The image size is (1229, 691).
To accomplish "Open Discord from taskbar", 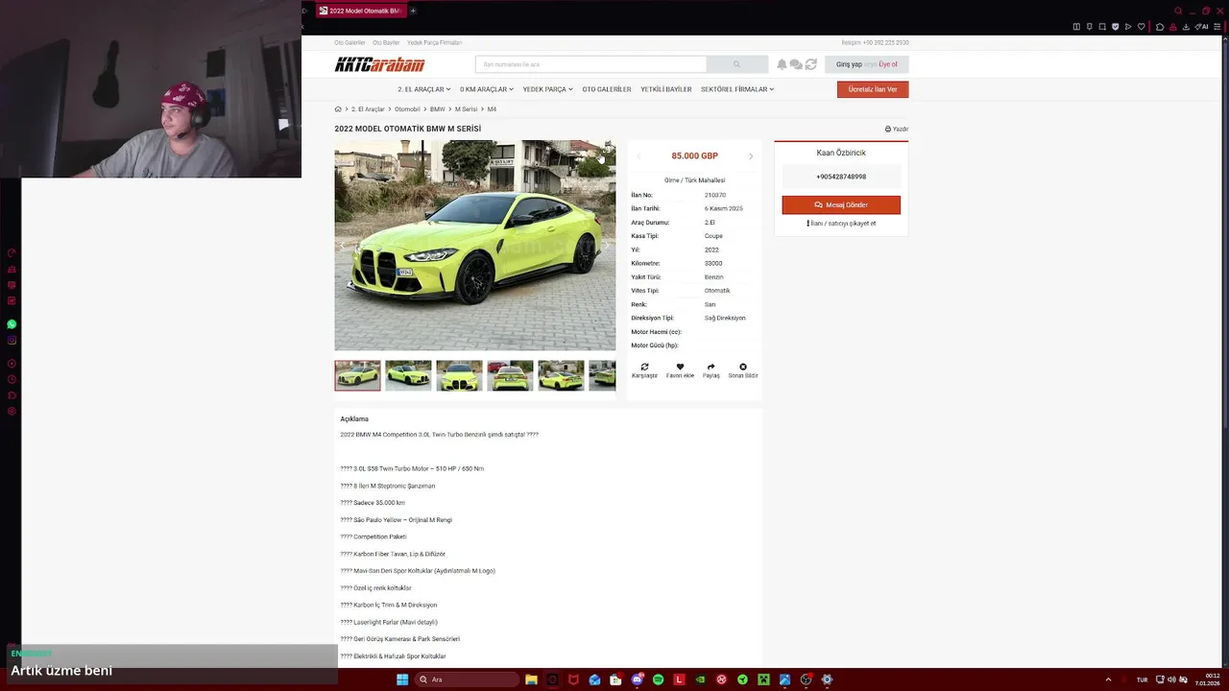I will tap(637, 679).
